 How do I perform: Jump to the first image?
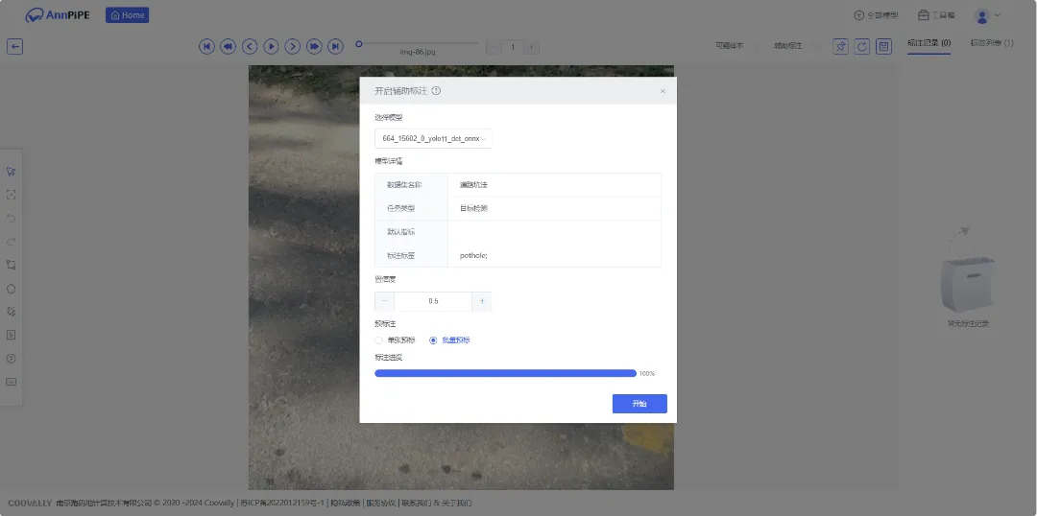[207, 46]
